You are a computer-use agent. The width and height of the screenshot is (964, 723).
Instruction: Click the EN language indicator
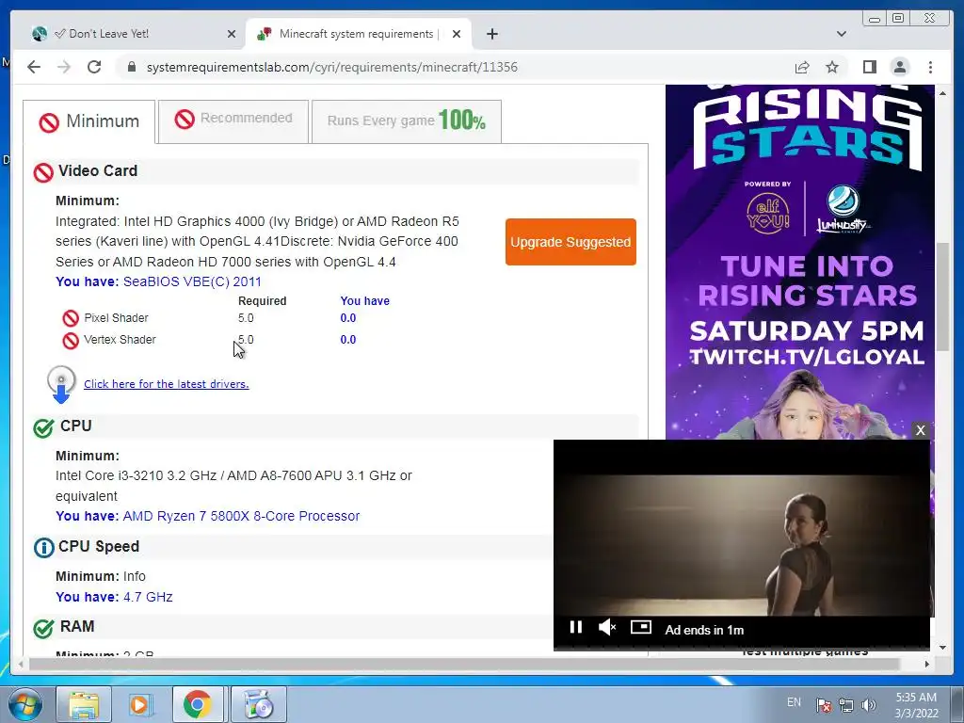tap(794, 702)
